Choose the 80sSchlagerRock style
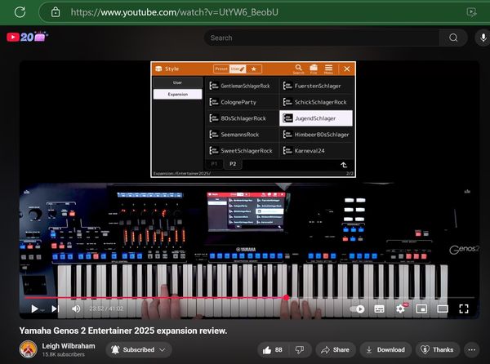The width and height of the screenshot is (490, 364). click(x=242, y=118)
